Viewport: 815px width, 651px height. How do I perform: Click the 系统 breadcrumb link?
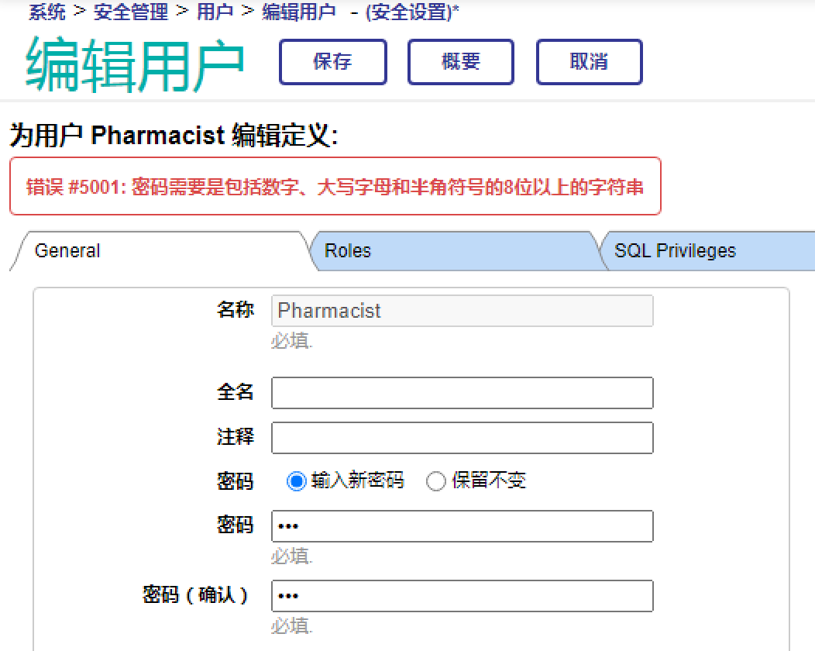(x=47, y=12)
